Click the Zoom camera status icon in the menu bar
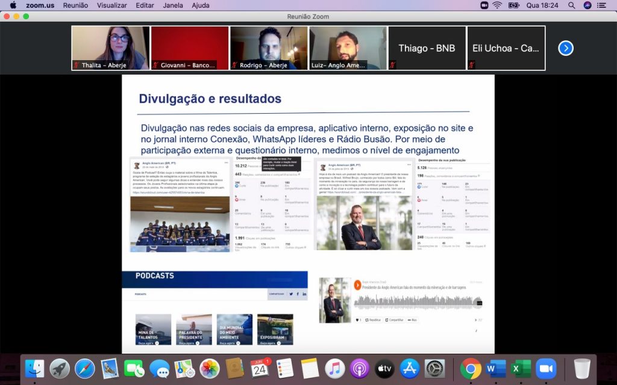The image size is (617, 385). [x=484, y=5]
